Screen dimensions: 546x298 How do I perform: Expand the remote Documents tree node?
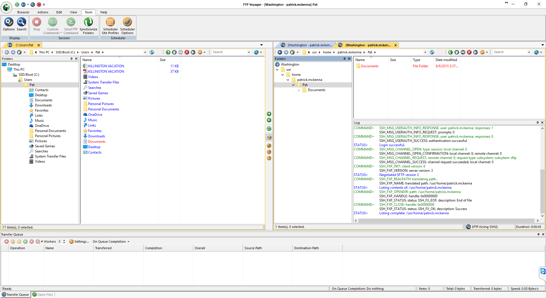coord(299,90)
